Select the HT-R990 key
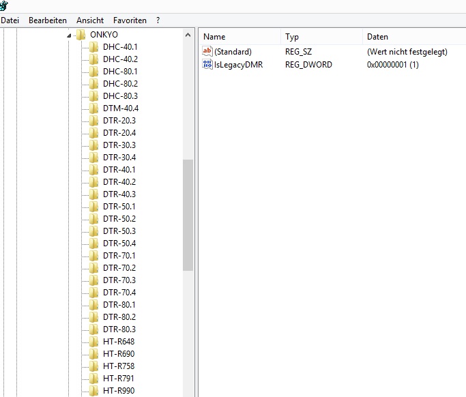Screen dimensions: 466x397 tap(119, 390)
